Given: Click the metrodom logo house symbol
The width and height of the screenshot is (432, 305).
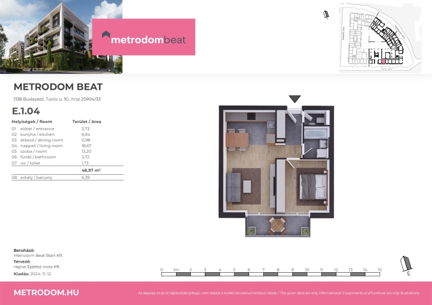Looking at the screenshot, I should (106, 36).
